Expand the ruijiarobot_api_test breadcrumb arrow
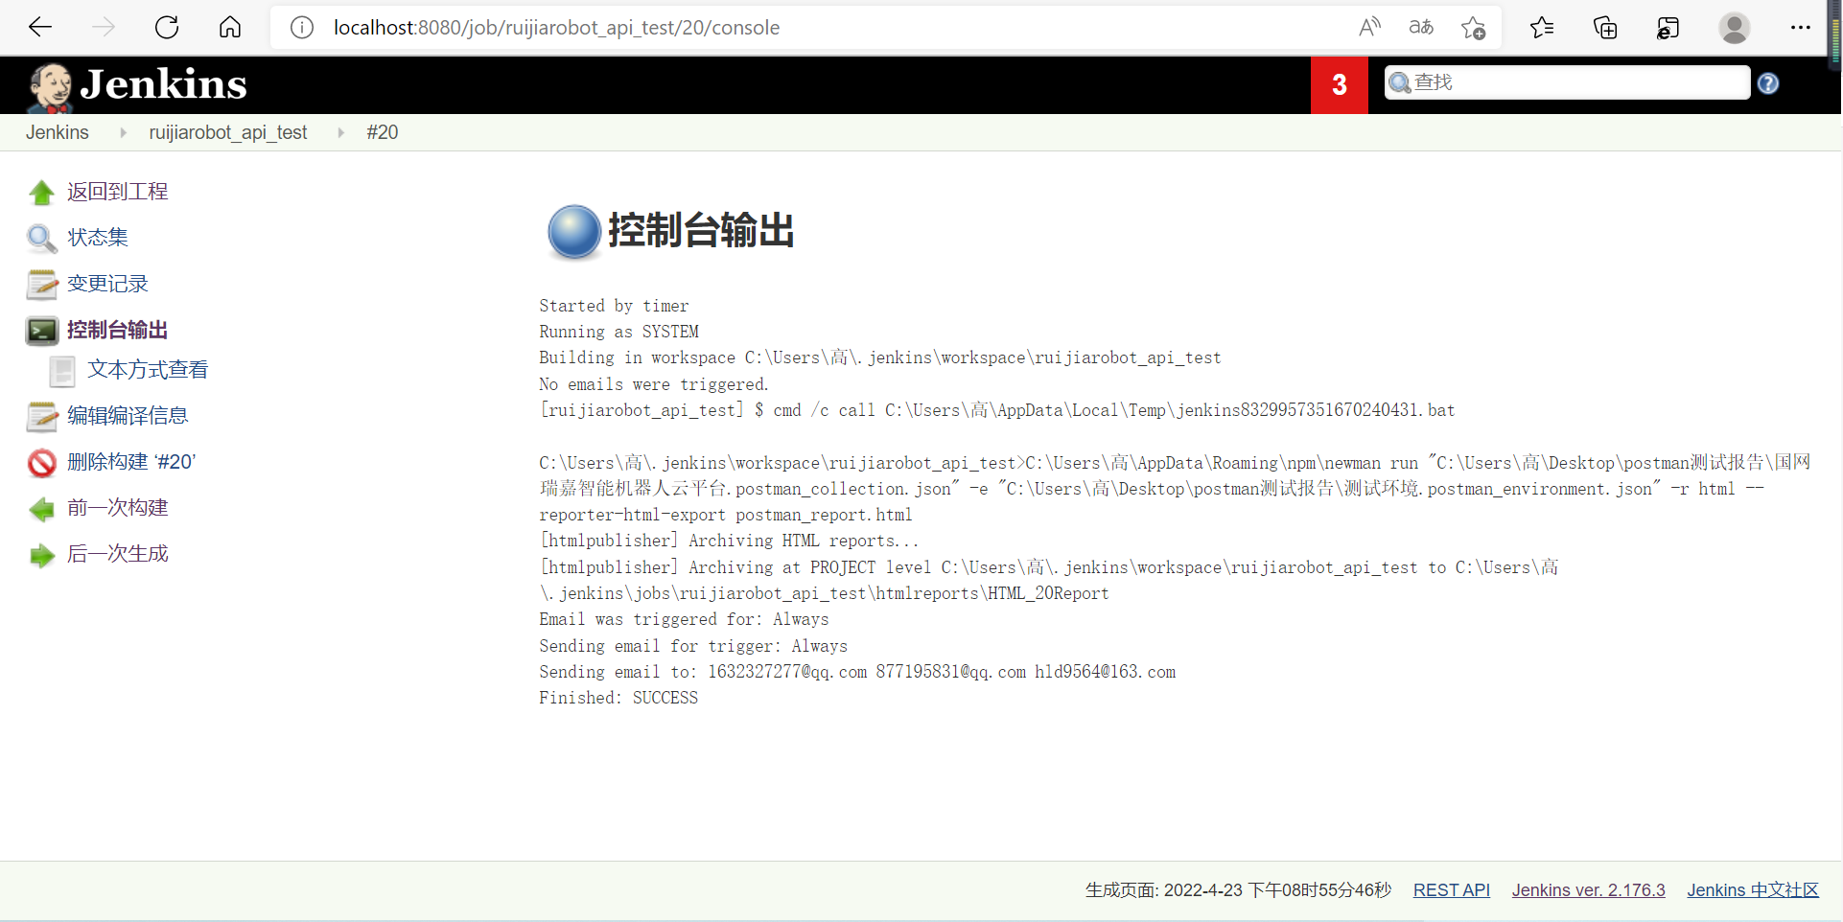The width and height of the screenshot is (1843, 922). pyautogui.click(x=340, y=132)
